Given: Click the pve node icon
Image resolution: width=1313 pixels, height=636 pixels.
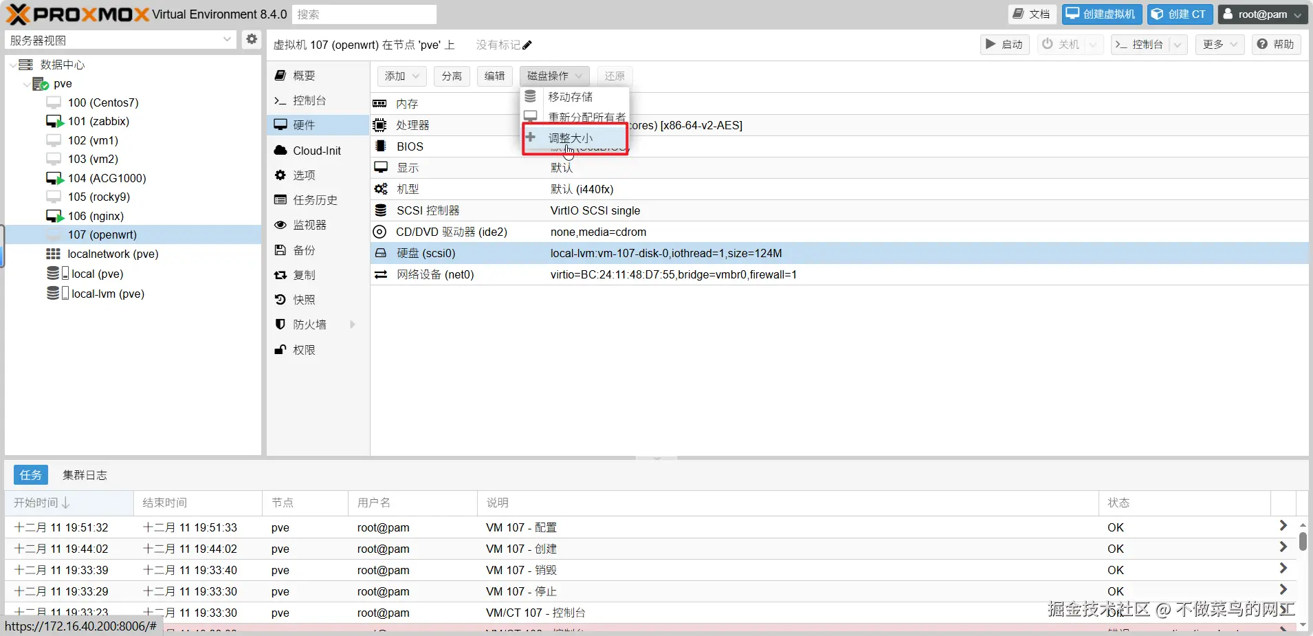Looking at the screenshot, I should pos(41,84).
